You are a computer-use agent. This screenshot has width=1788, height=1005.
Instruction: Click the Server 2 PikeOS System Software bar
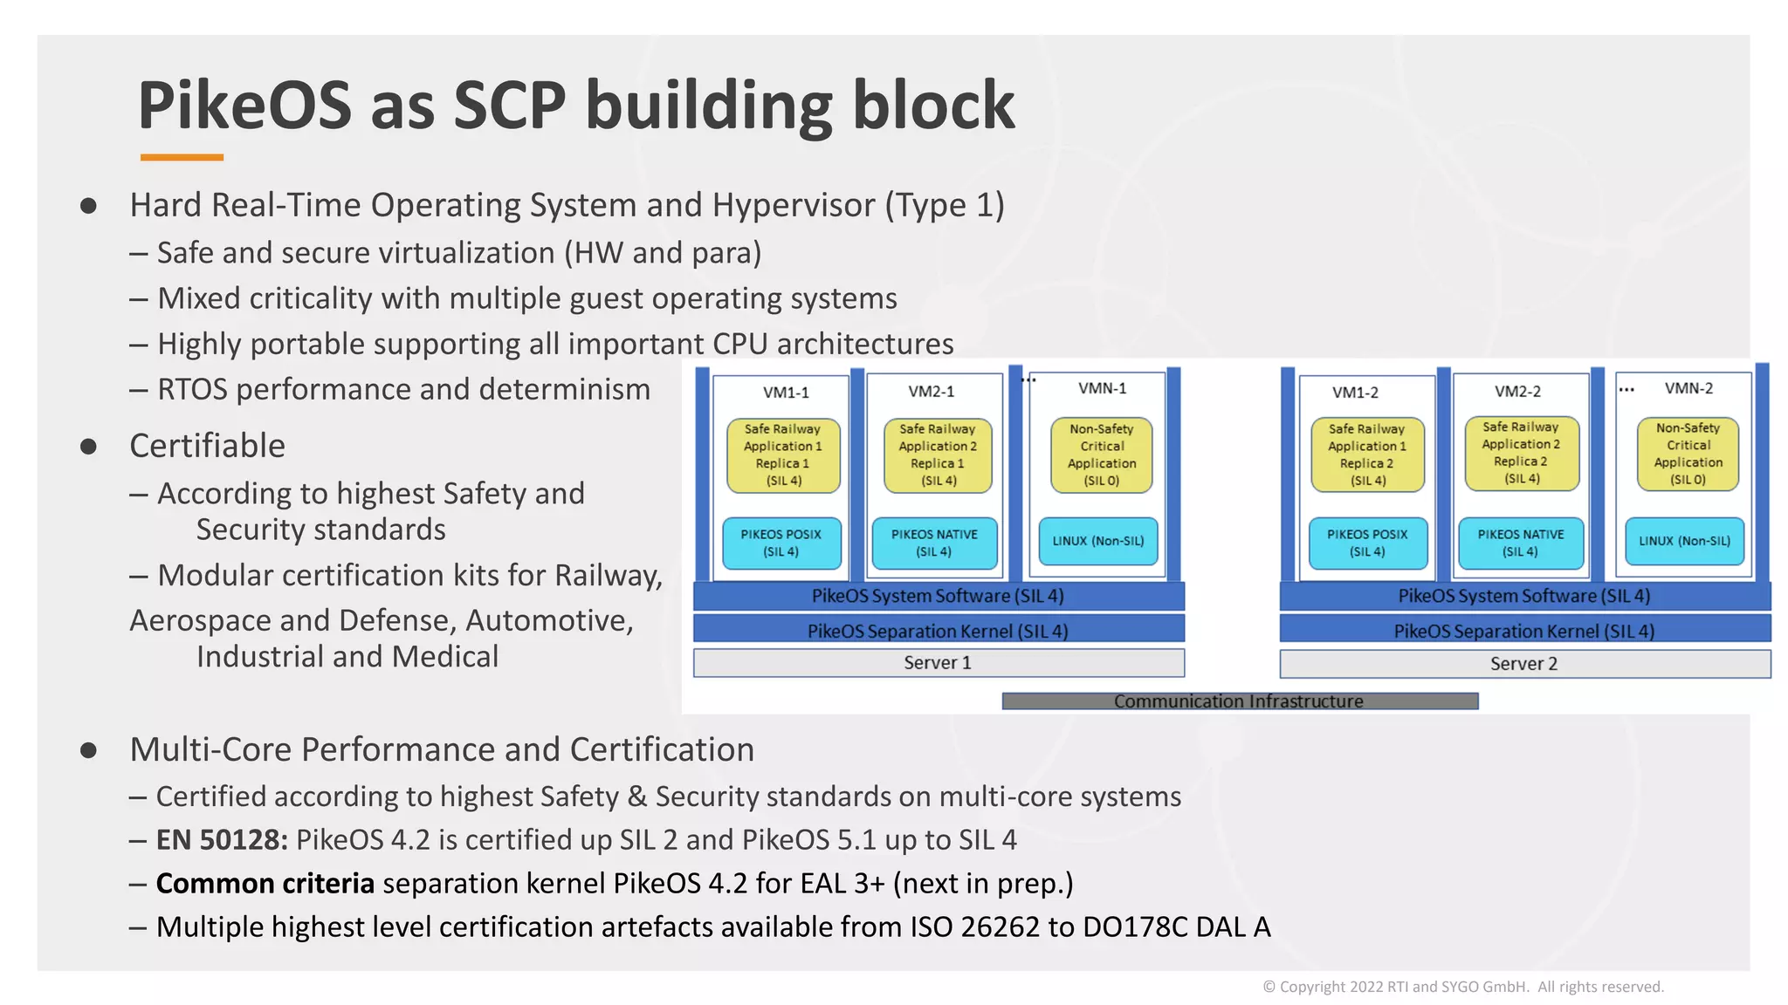coord(1524,596)
